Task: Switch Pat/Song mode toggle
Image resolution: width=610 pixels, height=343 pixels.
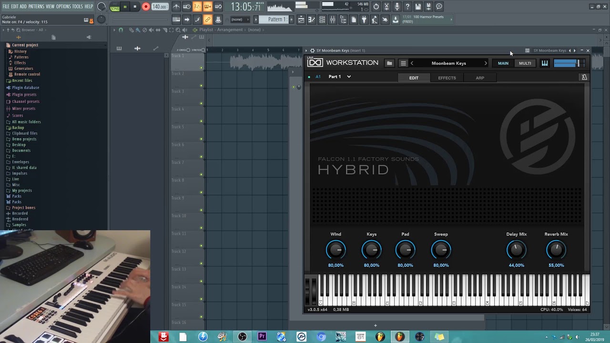Action: click(x=115, y=7)
